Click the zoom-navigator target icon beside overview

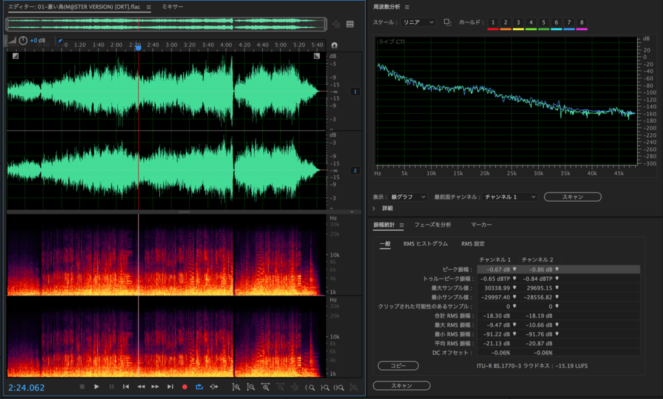(x=336, y=24)
